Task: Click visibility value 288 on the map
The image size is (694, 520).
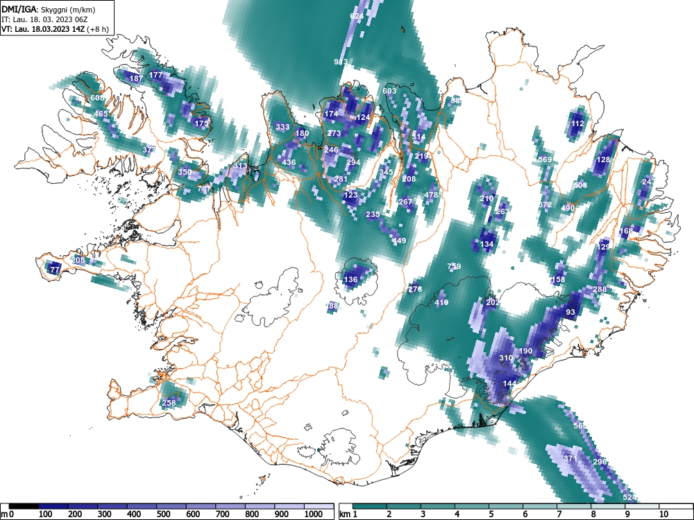Action: tap(600, 289)
